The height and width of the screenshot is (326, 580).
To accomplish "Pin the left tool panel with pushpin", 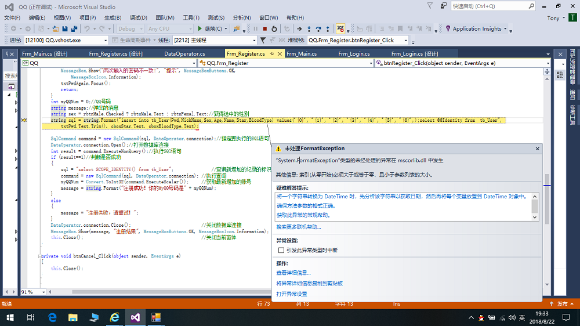I will [x=7, y=54].
